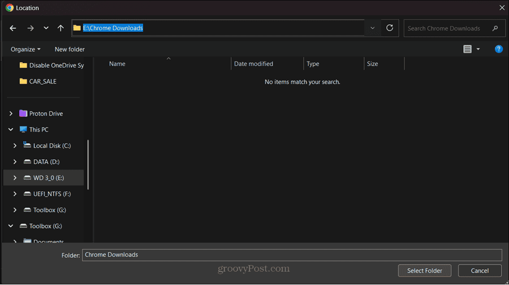
Task: Open the blue Help icon
Action: [x=499, y=49]
